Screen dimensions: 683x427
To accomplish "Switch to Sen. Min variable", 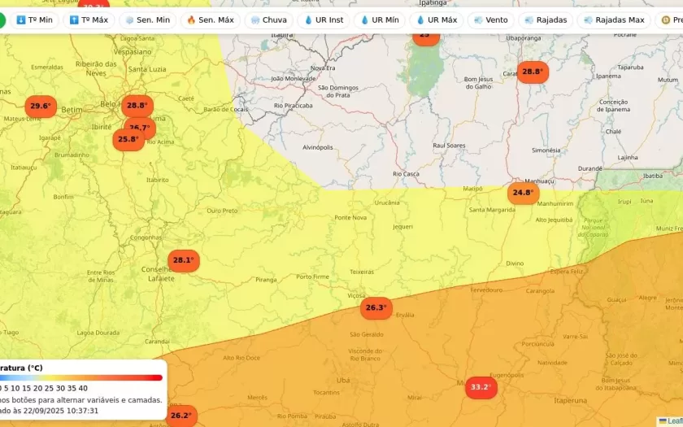I will point(147,20).
